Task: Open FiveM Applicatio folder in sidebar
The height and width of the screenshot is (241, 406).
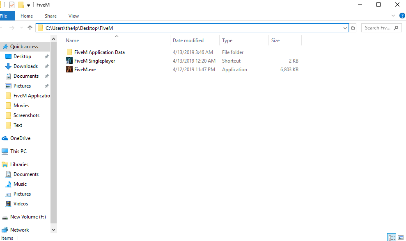Action: (x=32, y=95)
